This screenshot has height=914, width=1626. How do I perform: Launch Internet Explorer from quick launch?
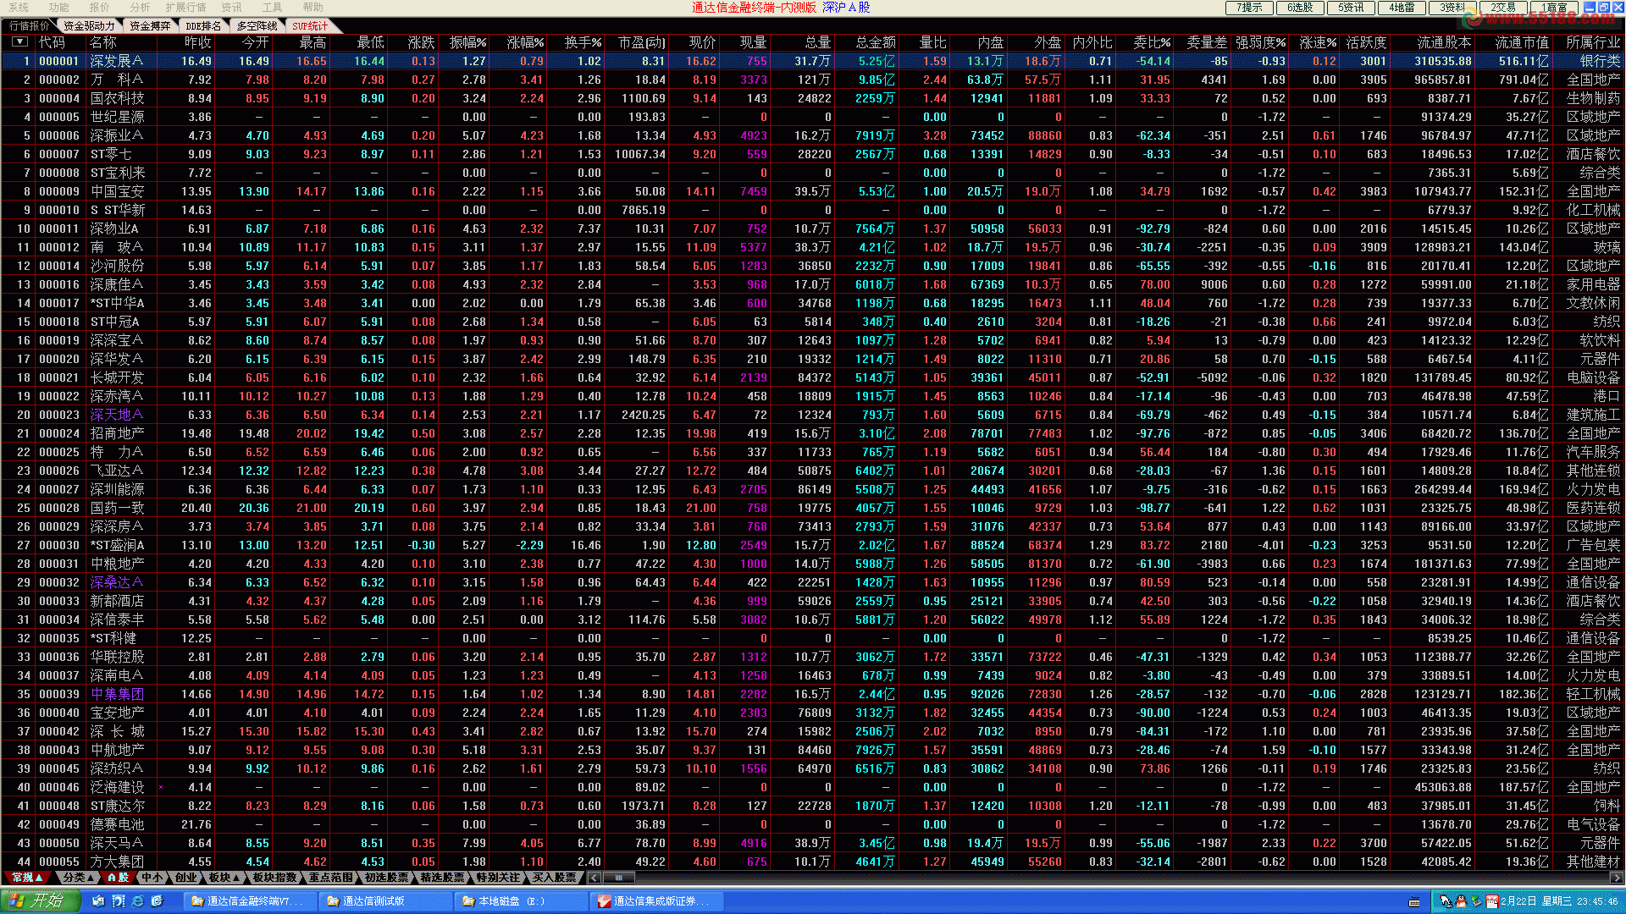(137, 901)
